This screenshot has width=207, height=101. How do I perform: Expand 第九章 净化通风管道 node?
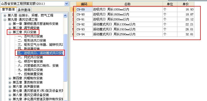coord(10,99)
